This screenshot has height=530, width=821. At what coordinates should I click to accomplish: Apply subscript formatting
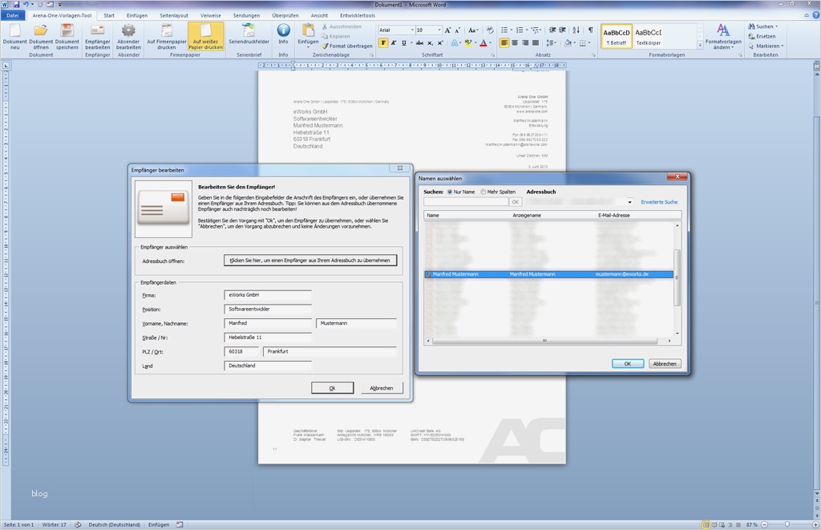(430, 43)
